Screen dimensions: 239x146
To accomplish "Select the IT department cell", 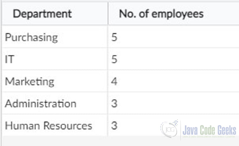I will pyautogui.click(x=55, y=59).
